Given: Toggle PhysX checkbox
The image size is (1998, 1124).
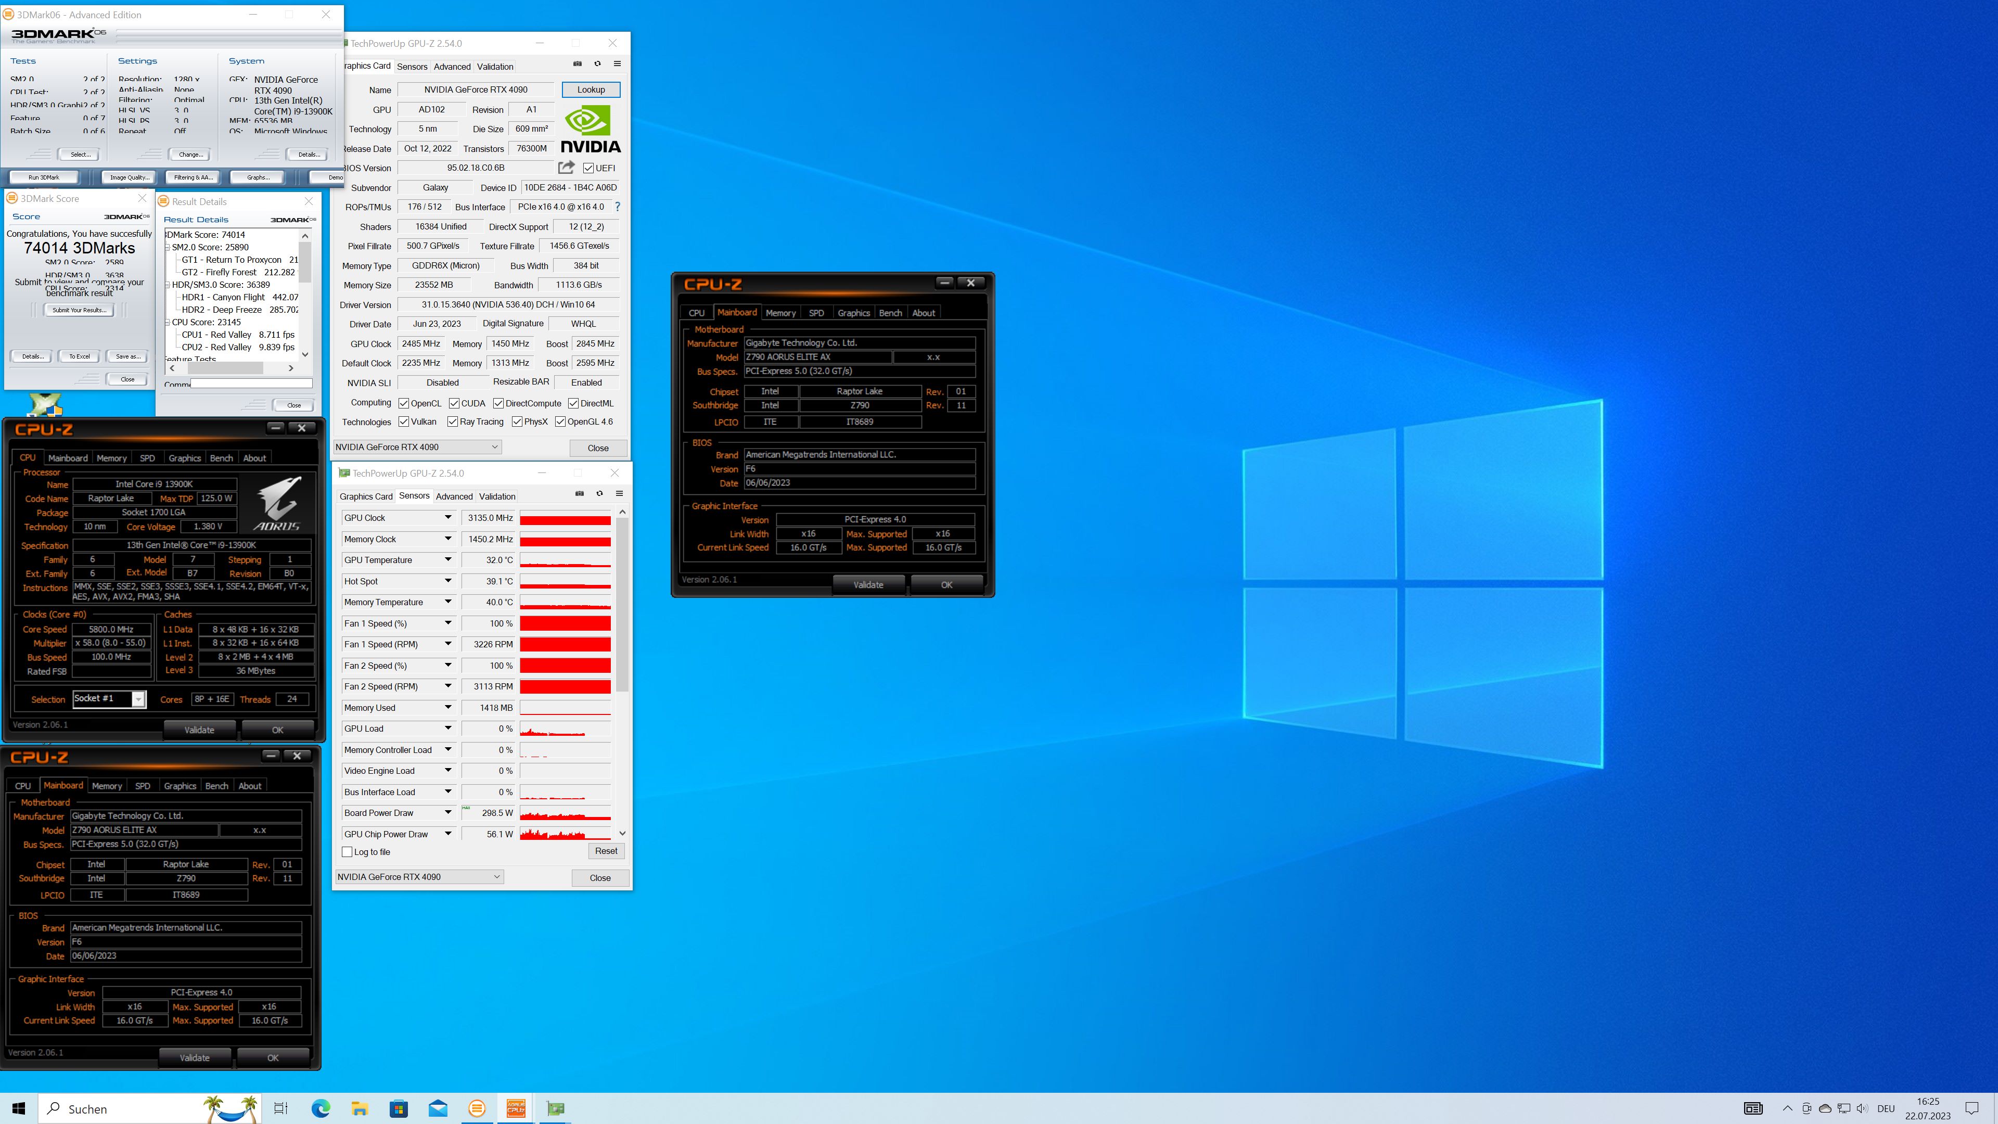Looking at the screenshot, I should click(517, 422).
